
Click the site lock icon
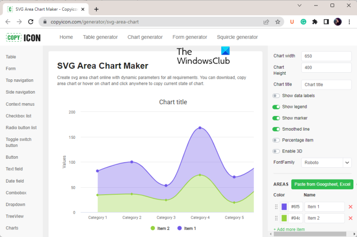pos(45,22)
